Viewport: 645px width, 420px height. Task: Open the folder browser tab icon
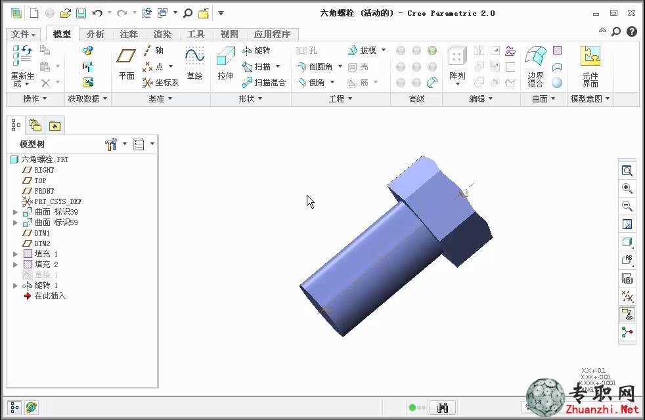click(35, 125)
